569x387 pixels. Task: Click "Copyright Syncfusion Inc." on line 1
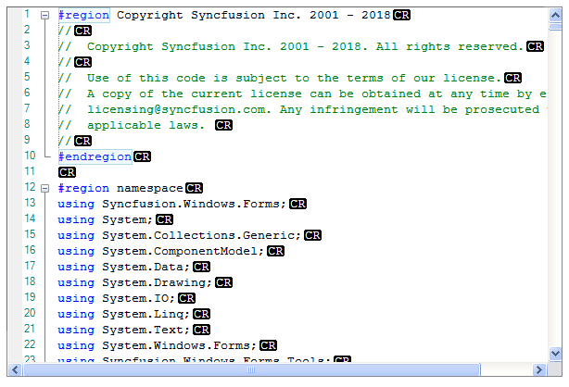(209, 15)
